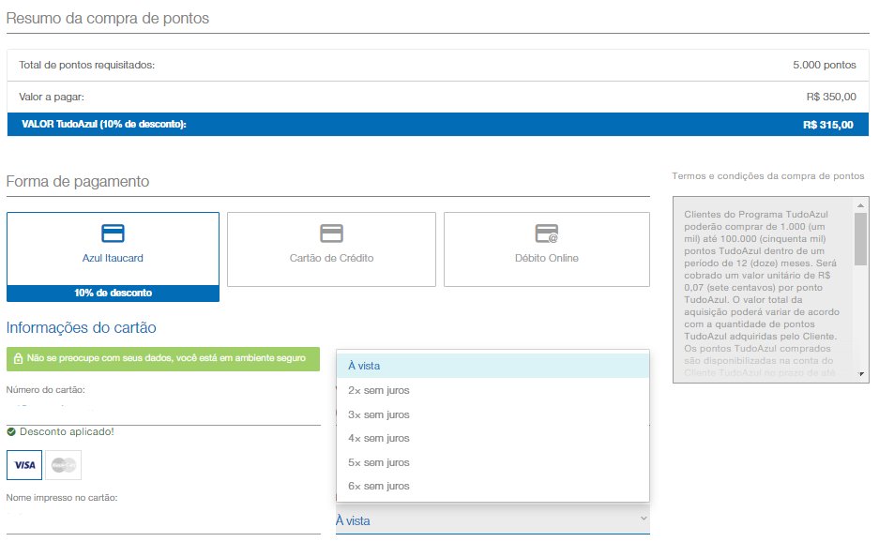Choose 6x sem juros installment option

coord(492,486)
